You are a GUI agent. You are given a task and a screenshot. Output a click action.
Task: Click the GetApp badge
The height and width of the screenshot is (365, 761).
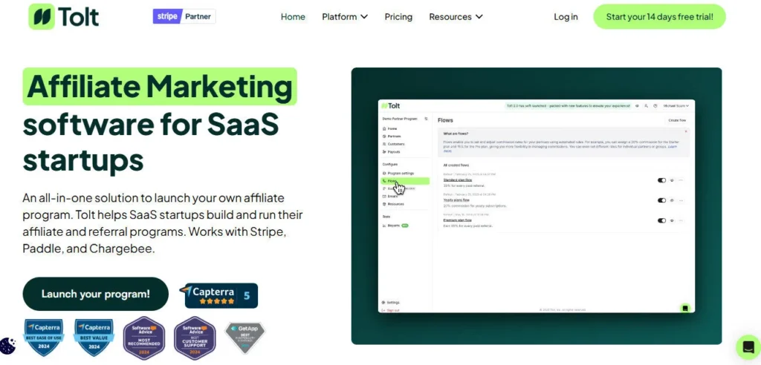[245, 338]
